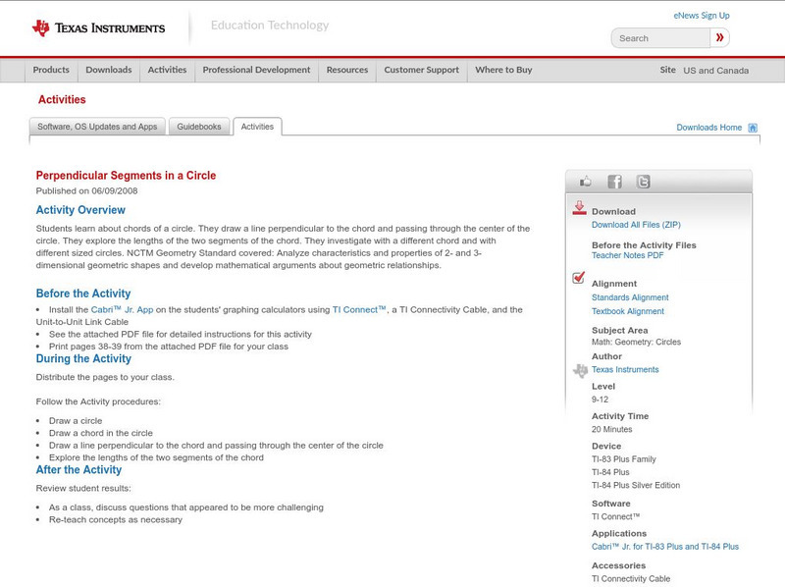Switch to the Guidebooks tab
Image resolution: width=785 pixels, height=587 pixels.
tap(199, 127)
